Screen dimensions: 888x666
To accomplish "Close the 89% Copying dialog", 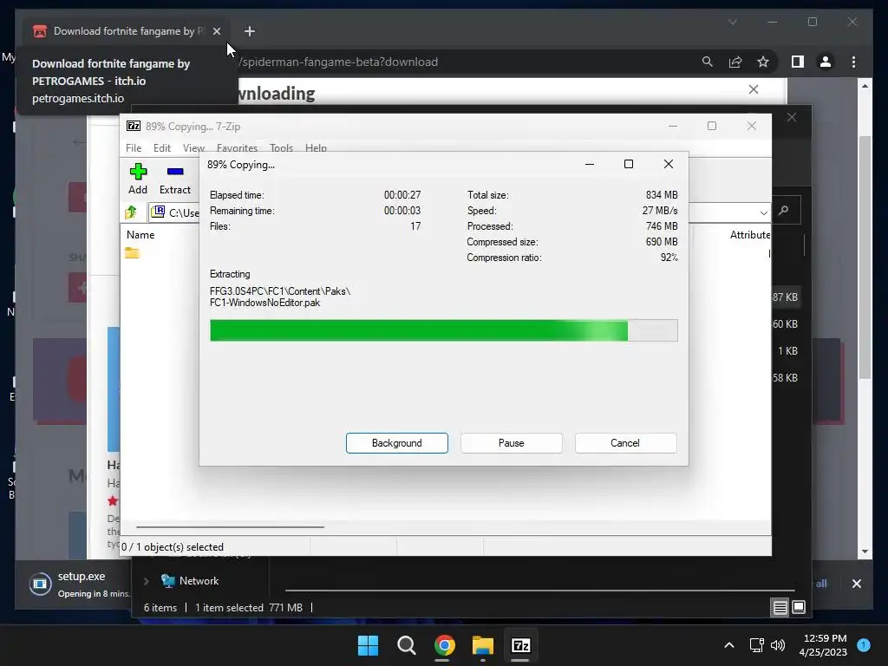I will click(669, 164).
